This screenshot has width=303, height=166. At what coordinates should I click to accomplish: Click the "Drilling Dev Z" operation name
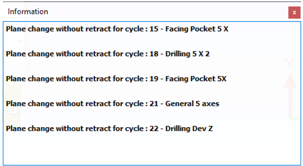coord(189,129)
